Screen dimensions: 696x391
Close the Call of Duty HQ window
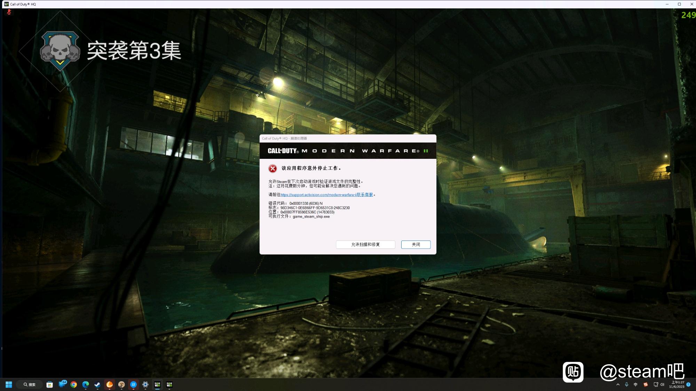tap(691, 4)
